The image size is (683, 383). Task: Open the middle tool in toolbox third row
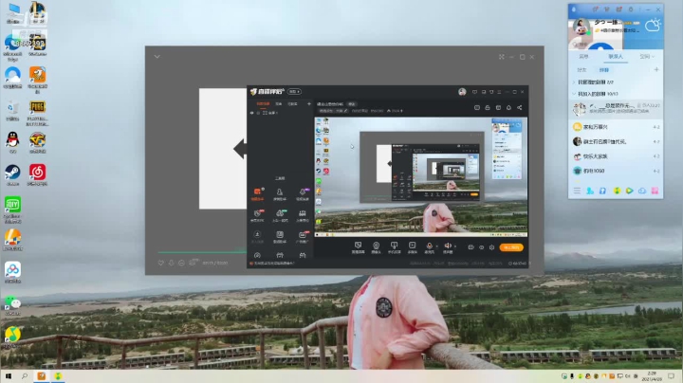pyautogui.click(x=280, y=236)
